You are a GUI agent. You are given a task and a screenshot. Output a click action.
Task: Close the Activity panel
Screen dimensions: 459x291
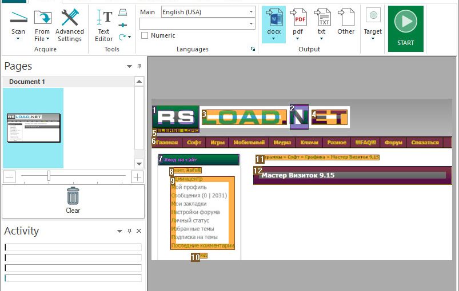[x=139, y=231]
